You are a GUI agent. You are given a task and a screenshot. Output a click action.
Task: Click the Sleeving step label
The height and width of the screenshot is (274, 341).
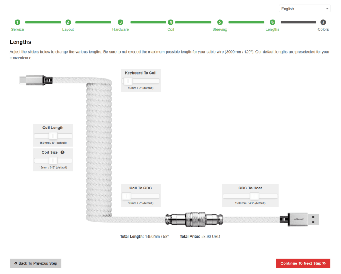[x=220, y=29]
